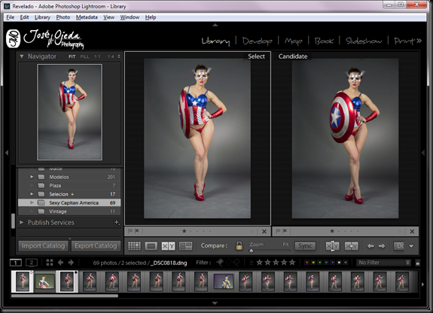Screen dimensions: 433x313
Task: Flag the Select photo as pick
Action: tap(130, 231)
